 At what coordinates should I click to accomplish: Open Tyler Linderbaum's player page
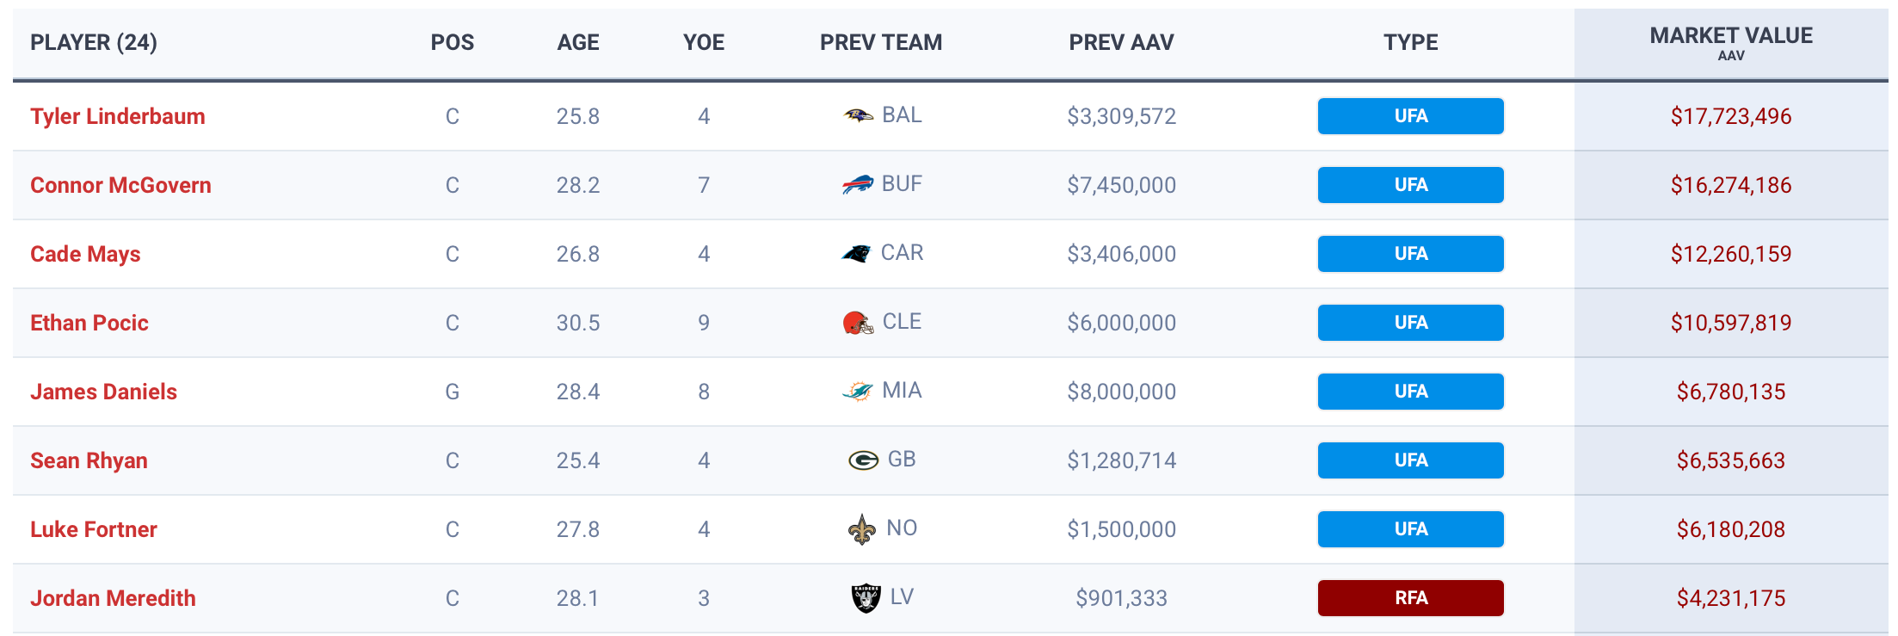click(x=118, y=116)
